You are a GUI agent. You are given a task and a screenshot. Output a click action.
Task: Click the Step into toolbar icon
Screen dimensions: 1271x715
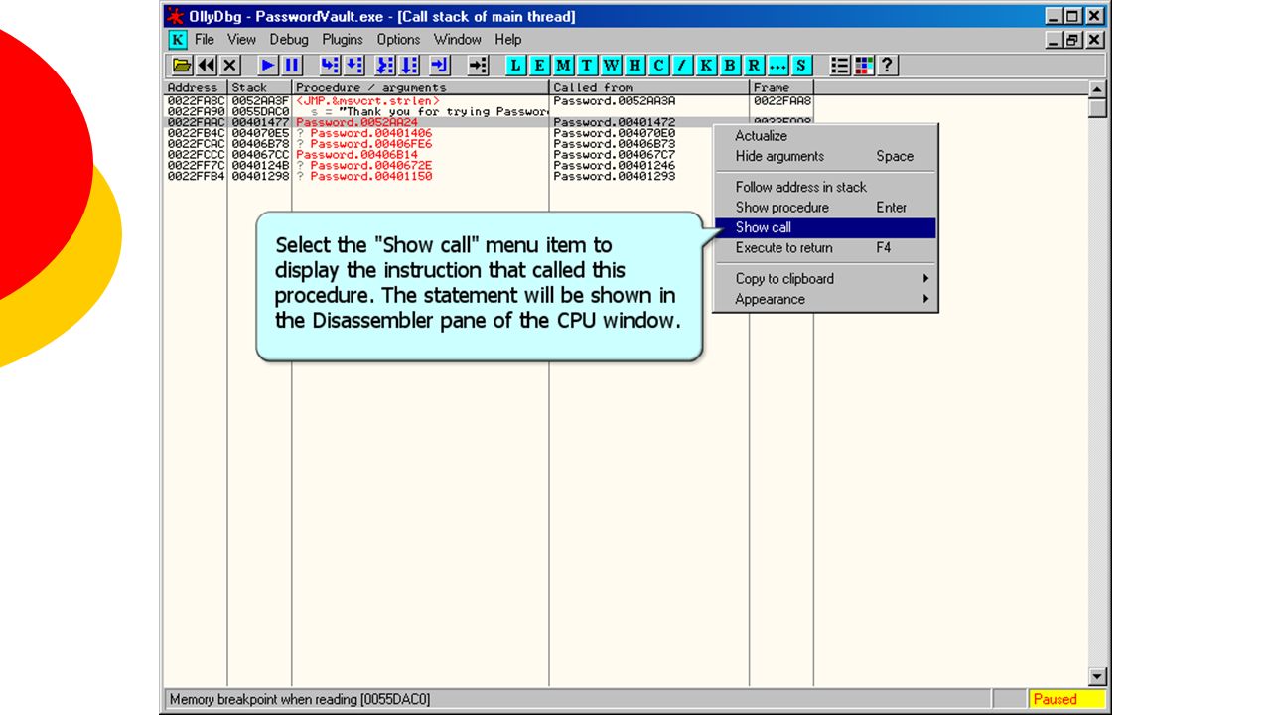click(x=330, y=66)
